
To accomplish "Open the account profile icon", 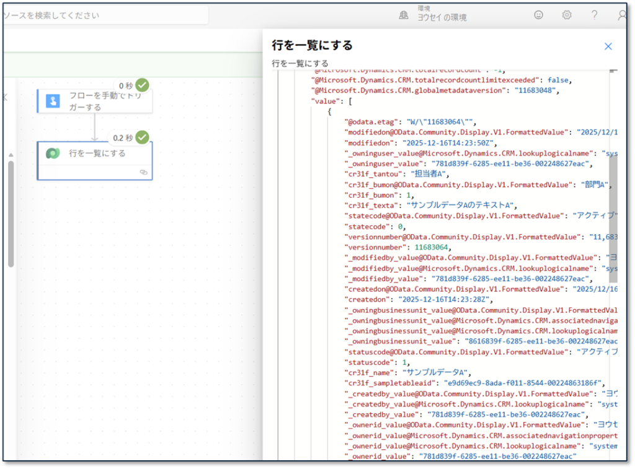I will (x=623, y=15).
